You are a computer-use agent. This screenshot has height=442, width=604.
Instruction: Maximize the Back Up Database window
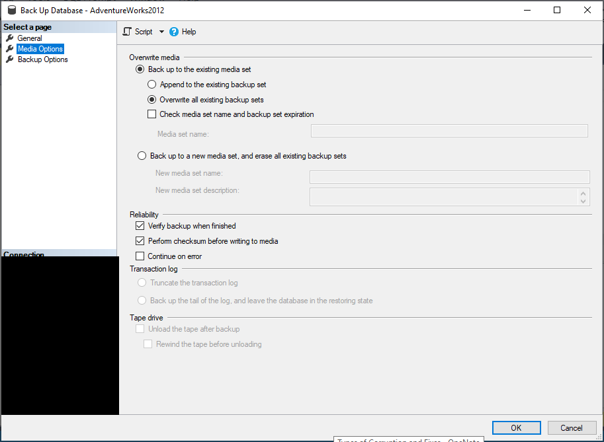(557, 10)
